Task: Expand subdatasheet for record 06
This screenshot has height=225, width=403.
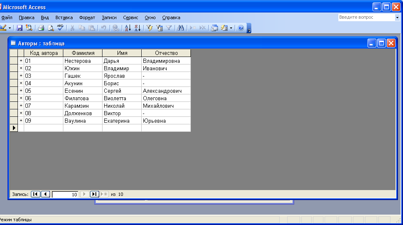Action: [x=21, y=98]
